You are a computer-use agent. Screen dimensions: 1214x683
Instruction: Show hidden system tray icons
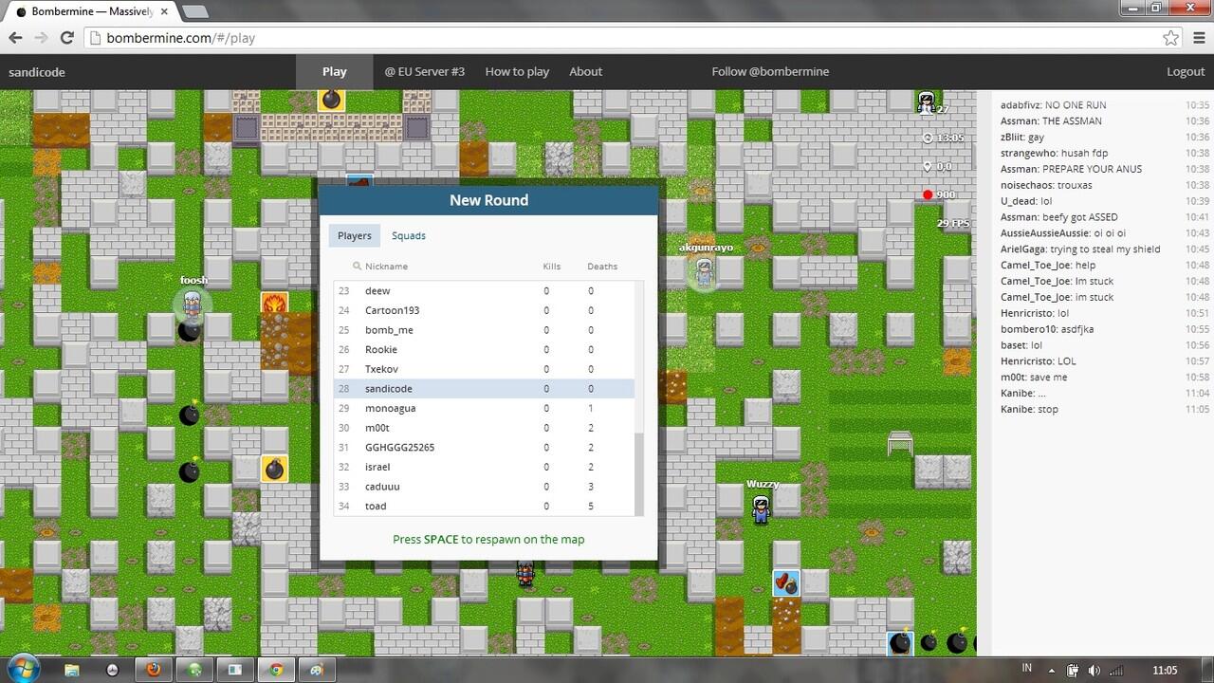[1053, 671]
